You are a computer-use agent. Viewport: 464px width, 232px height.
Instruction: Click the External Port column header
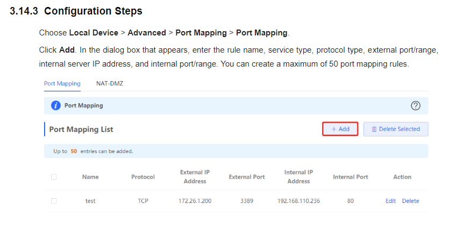click(x=247, y=177)
